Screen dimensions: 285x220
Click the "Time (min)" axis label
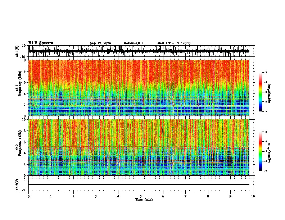coord(144,200)
